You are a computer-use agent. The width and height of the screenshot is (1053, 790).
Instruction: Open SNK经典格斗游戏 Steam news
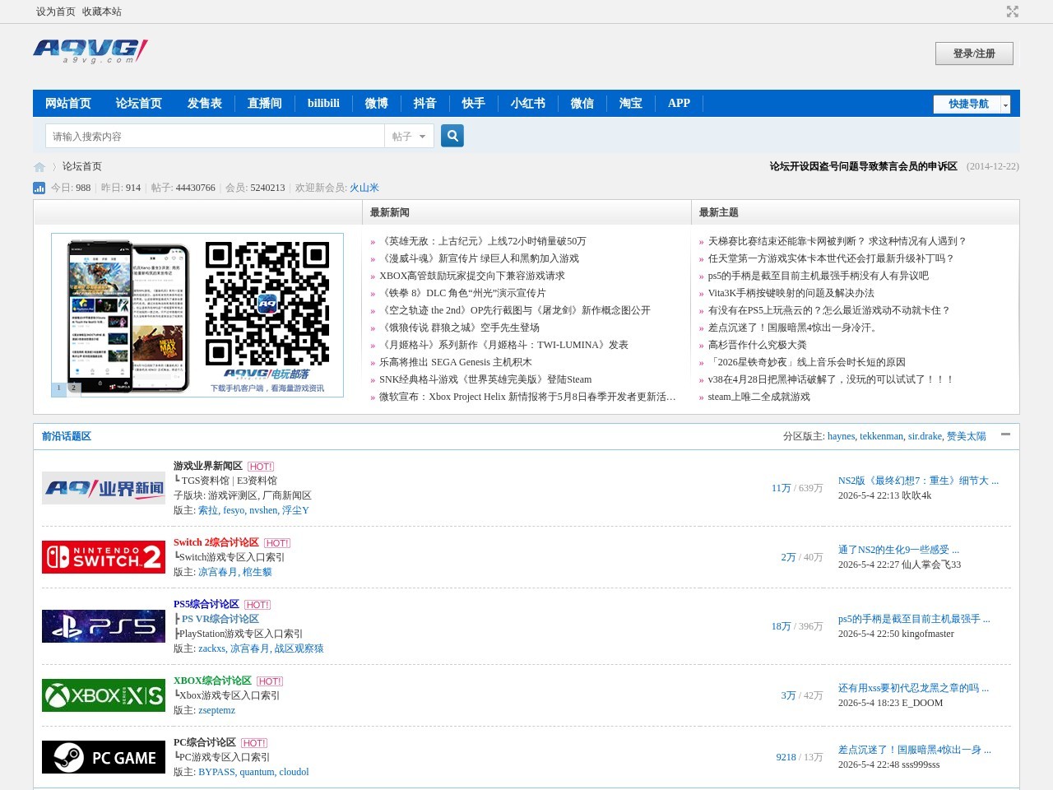pos(485,379)
